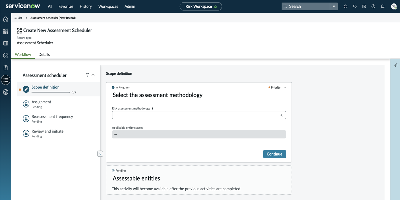Click the record type icon beside title

(19, 30)
